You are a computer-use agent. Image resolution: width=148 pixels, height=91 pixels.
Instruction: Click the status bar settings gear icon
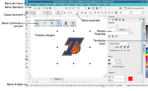pyautogui.click(x=27, y=85)
